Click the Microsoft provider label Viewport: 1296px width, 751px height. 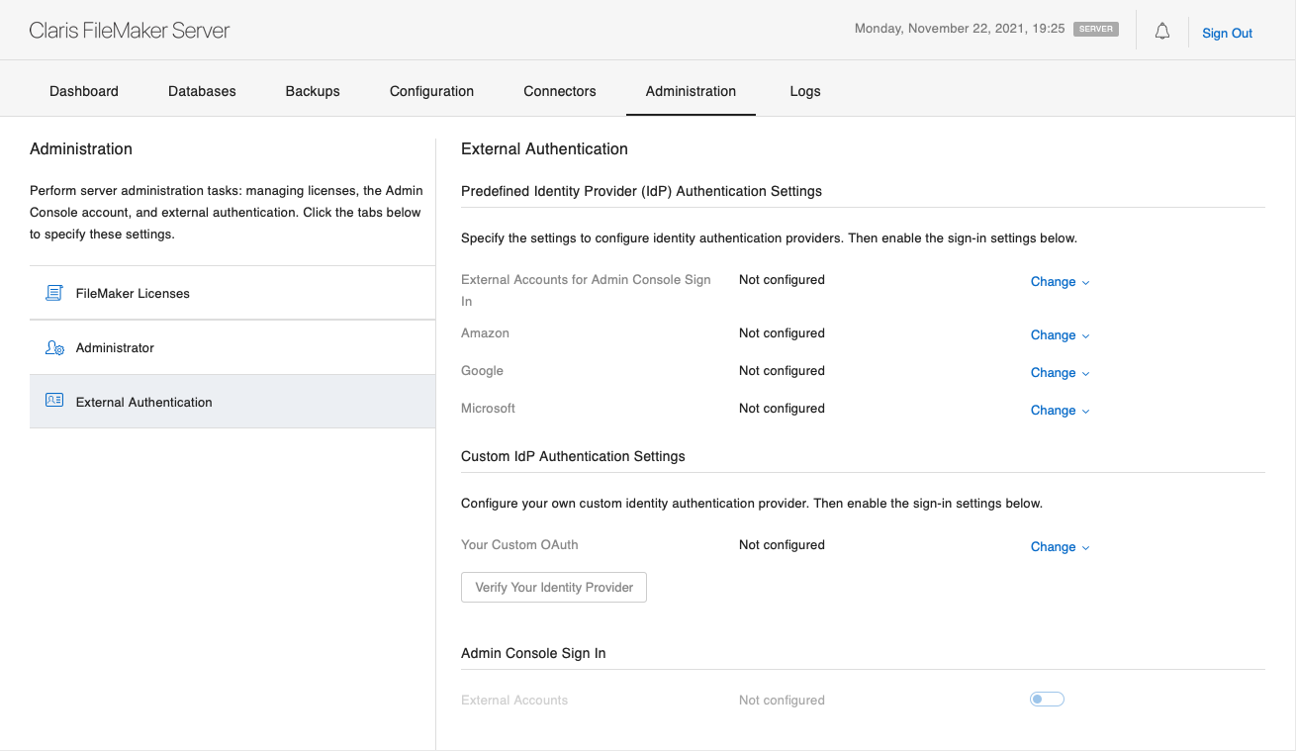point(488,409)
